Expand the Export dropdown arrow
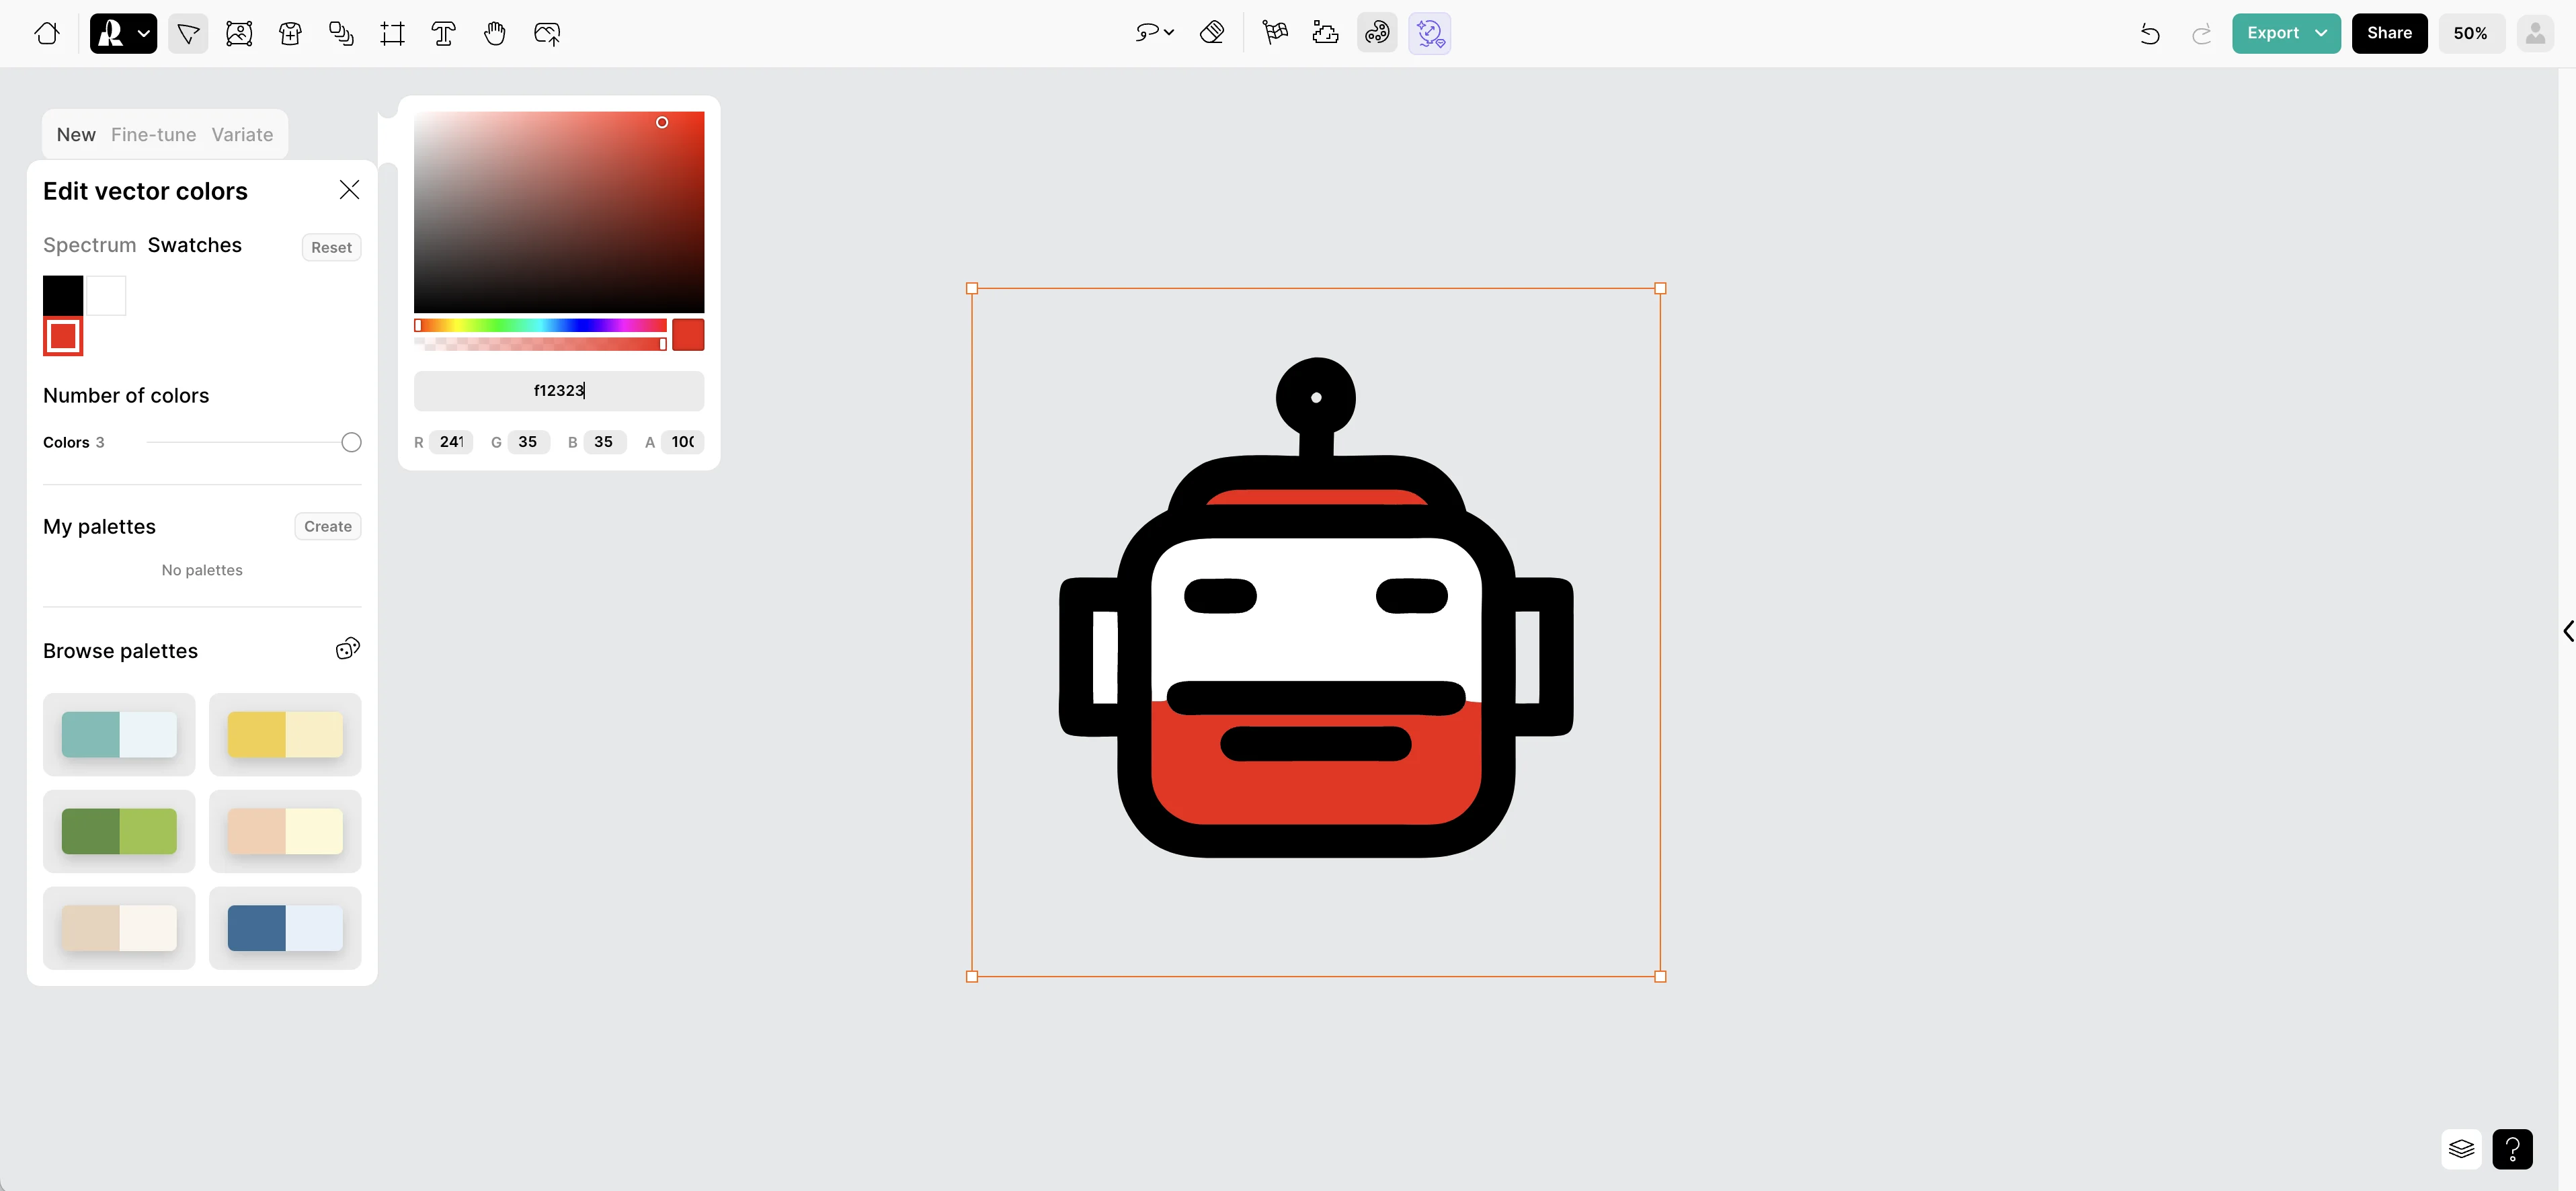 pos(2320,33)
